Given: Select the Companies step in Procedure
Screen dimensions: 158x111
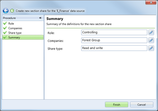Looking at the screenshot, I should (x=23, y=28).
